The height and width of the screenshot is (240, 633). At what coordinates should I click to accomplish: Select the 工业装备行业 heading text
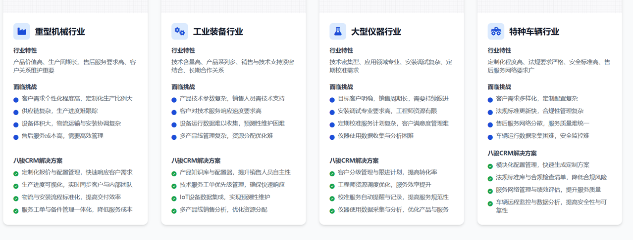[x=218, y=32]
